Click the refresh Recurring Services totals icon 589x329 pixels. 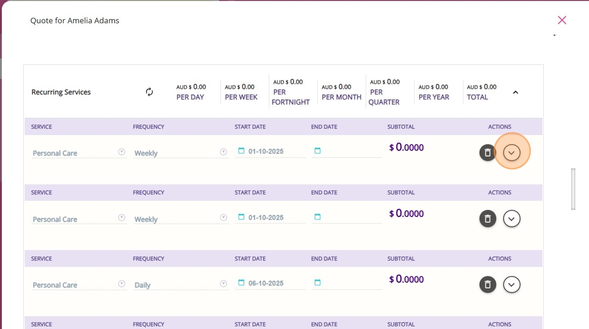pyautogui.click(x=149, y=92)
